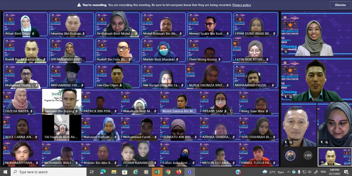This screenshot has width=352, height=176.
Task: Select Afzan Binti Omar's video tile
Action: tap(26, 25)
